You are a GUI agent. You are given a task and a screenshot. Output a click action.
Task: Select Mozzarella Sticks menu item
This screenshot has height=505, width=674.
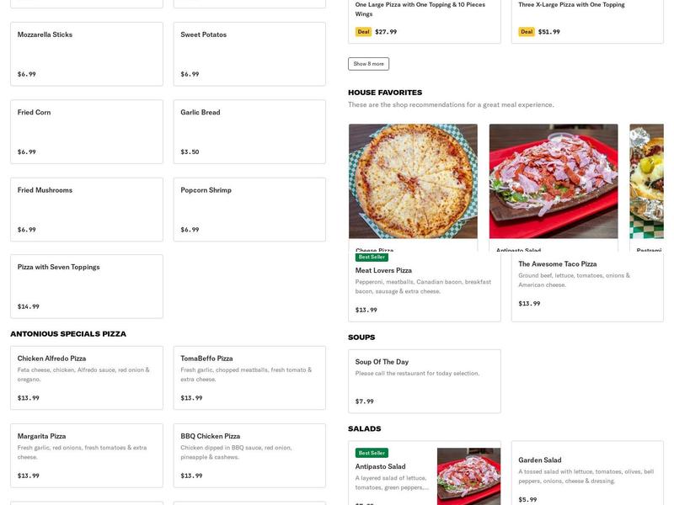[x=87, y=54]
